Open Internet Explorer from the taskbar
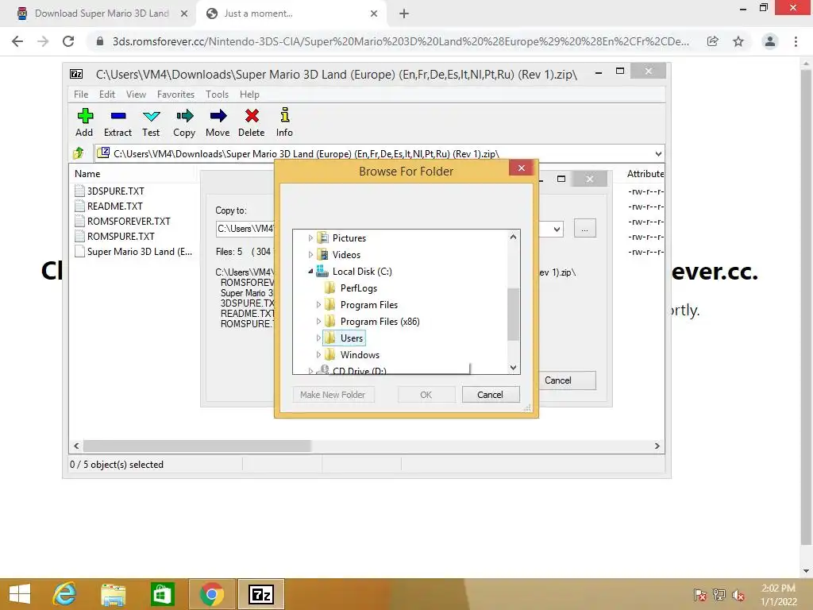 point(64,594)
